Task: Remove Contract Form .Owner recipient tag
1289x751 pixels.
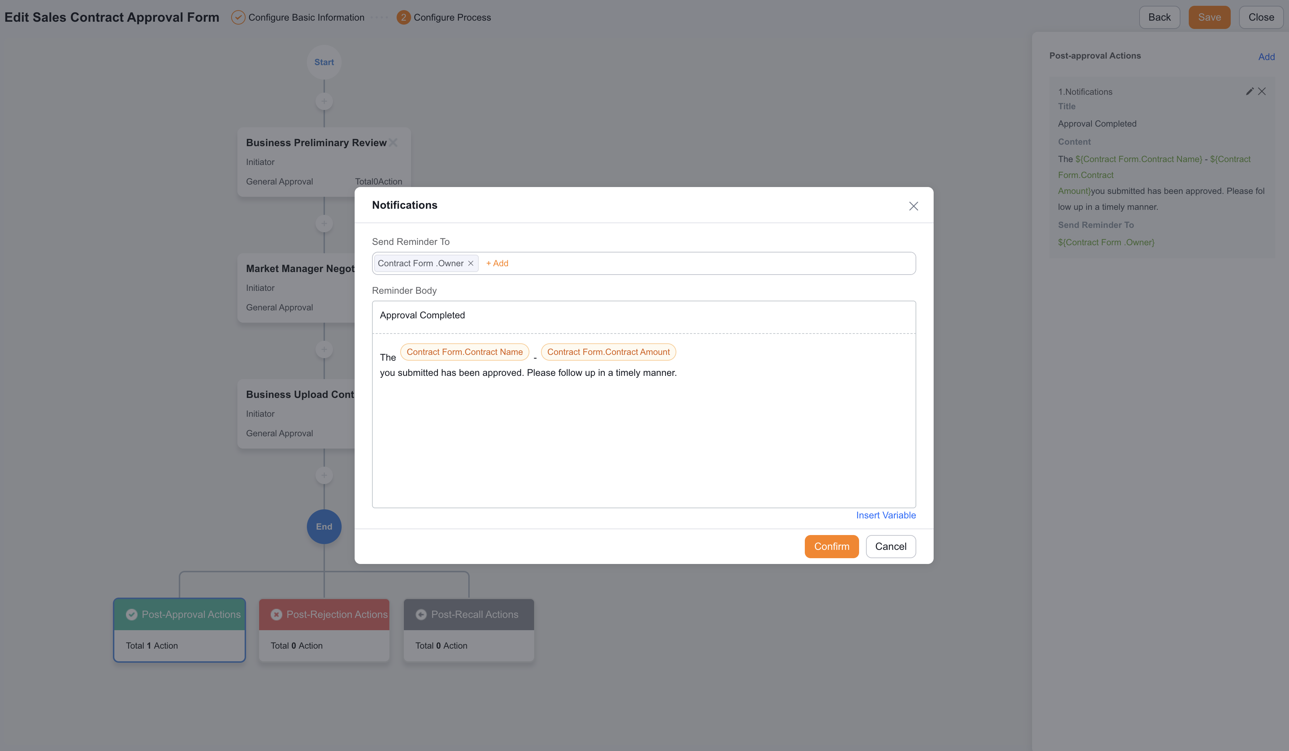Action: click(470, 263)
